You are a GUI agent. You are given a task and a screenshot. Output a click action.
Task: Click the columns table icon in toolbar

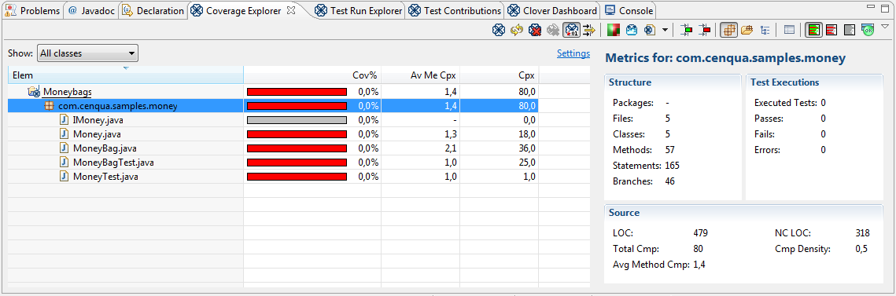coord(789,30)
